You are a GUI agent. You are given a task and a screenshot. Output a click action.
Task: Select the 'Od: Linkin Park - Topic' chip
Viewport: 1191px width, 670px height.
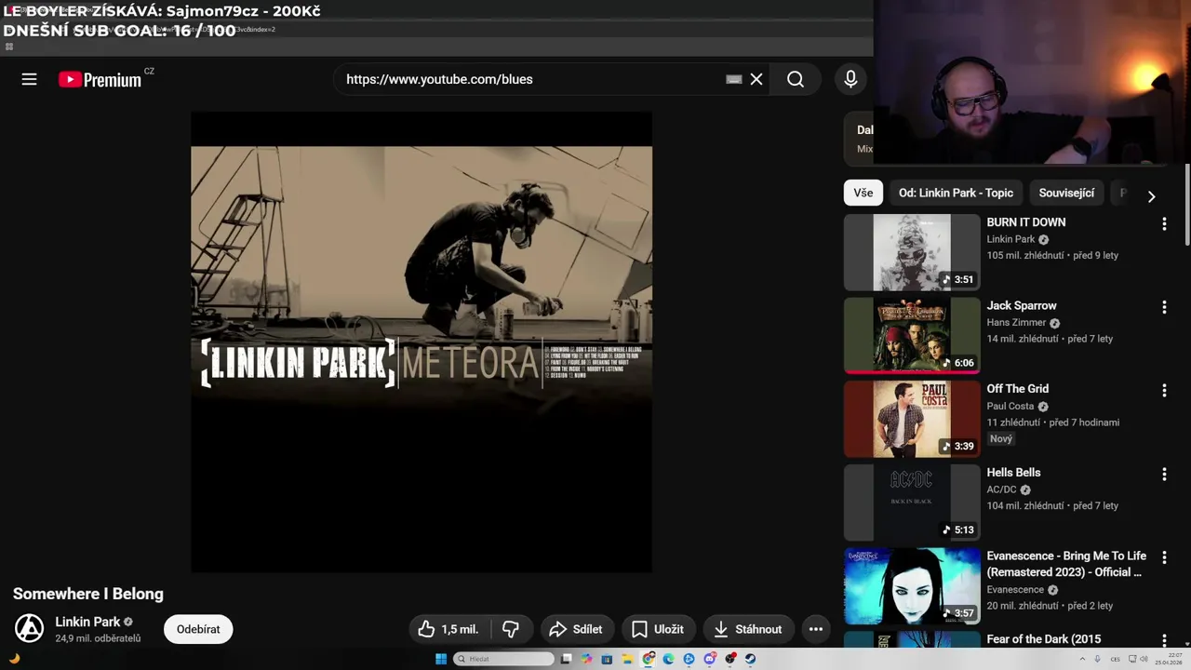click(x=956, y=193)
